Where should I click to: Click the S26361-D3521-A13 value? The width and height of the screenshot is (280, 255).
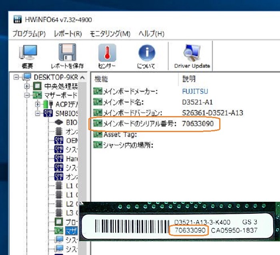(x=213, y=113)
